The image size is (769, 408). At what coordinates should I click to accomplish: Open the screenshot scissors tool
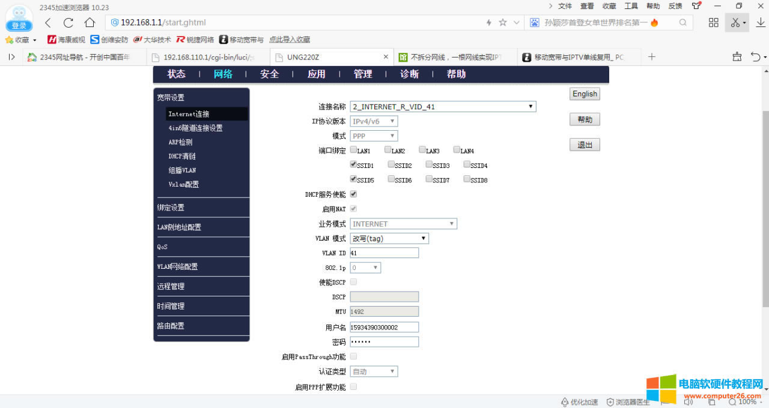[x=735, y=23]
